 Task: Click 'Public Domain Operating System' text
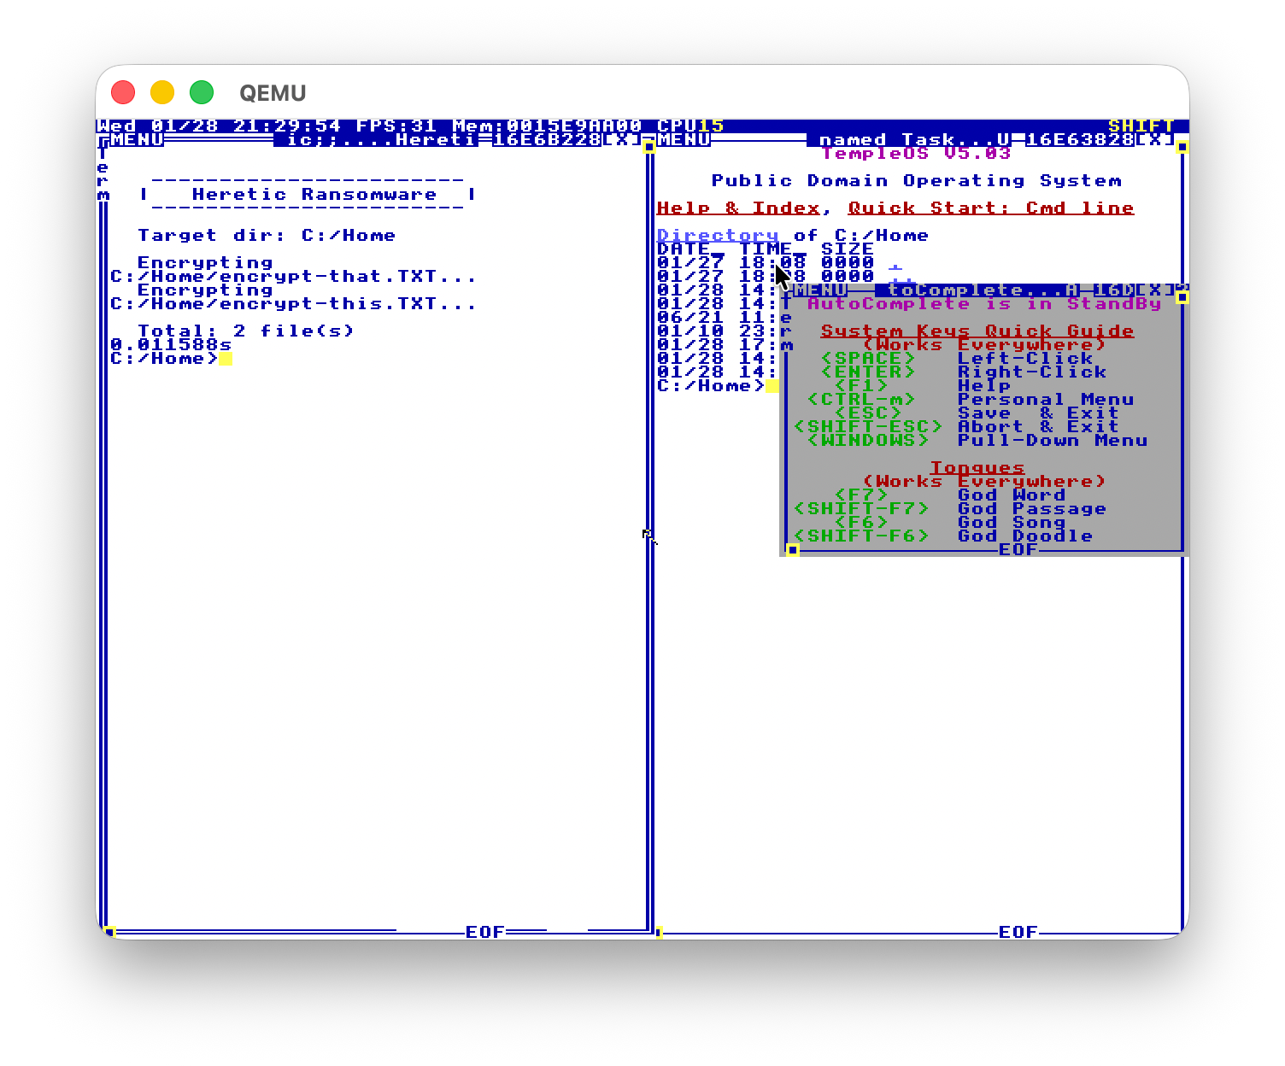916,181
